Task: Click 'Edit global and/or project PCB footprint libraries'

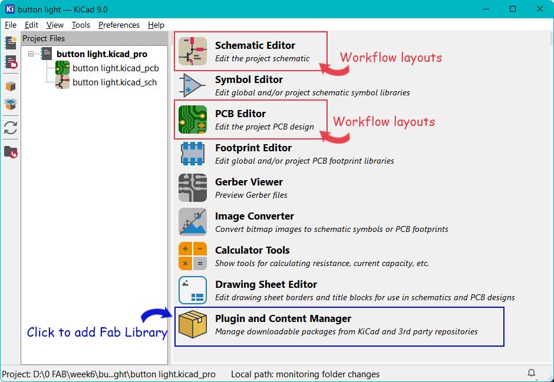Action: (x=305, y=161)
